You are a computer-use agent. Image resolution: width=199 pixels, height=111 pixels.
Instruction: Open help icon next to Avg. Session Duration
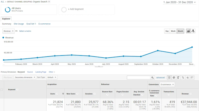click(x=142, y=95)
